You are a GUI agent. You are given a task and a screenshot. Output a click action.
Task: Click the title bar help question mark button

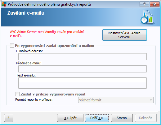click(x=144, y=4)
